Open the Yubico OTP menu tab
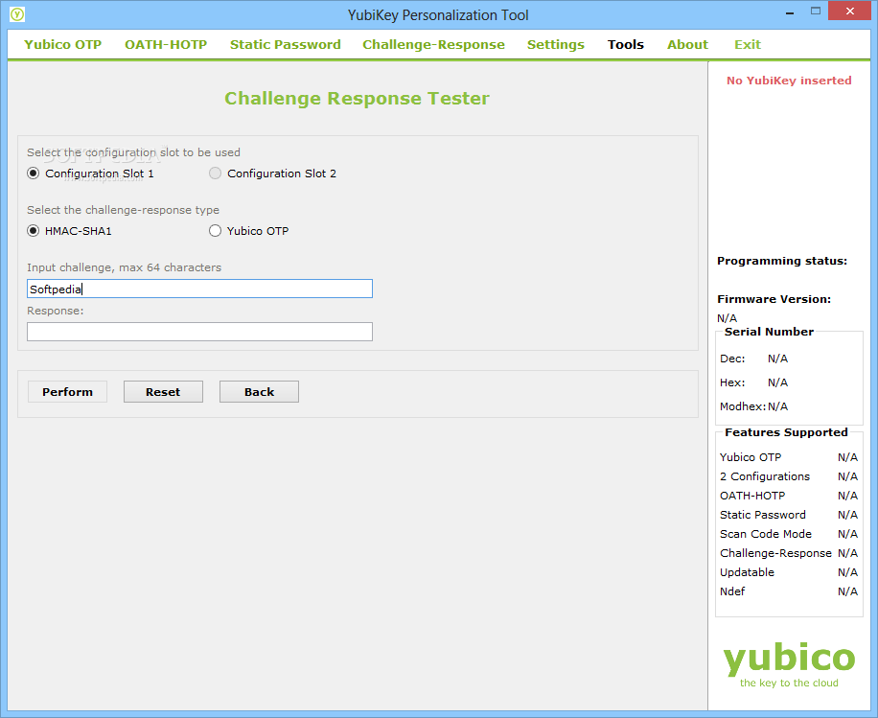Image resolution: width=878 pixels, height=718 pixels. [x=62, y=45]
